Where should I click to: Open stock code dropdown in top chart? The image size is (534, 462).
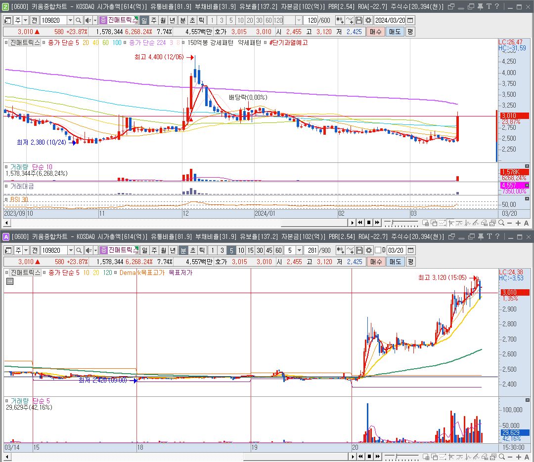coord(70,20)
